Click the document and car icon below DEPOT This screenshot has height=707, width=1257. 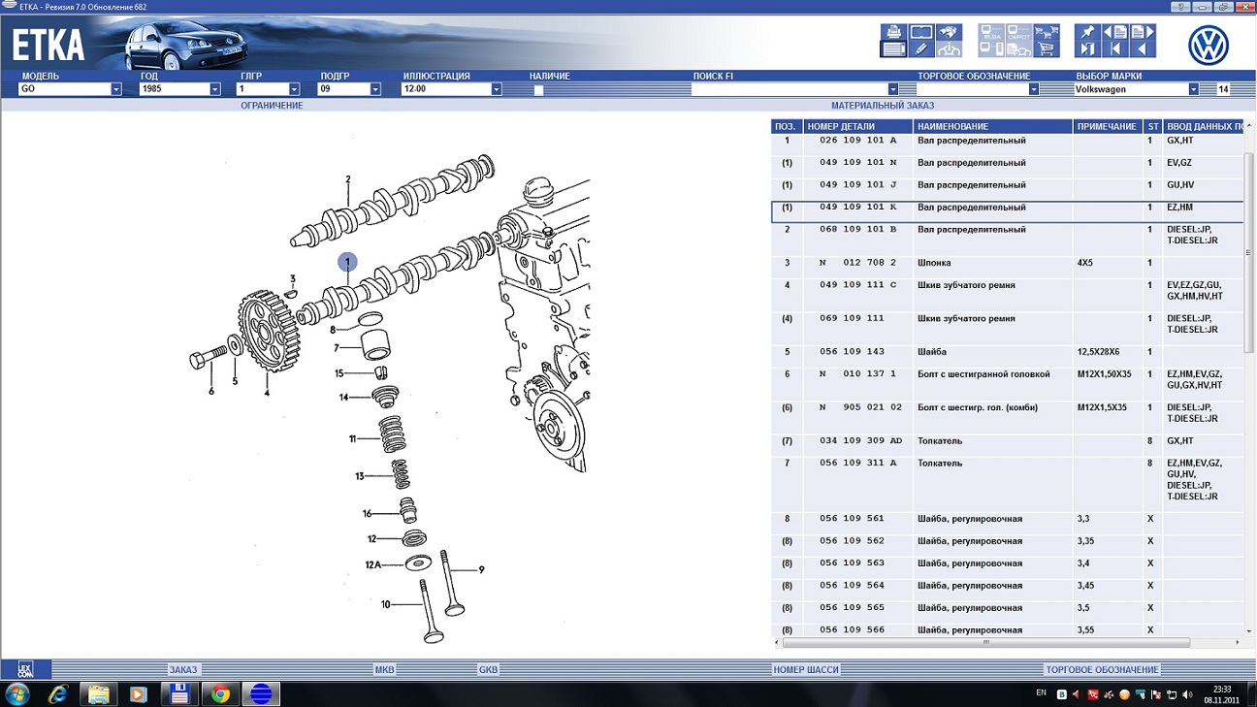[1018, 49]
